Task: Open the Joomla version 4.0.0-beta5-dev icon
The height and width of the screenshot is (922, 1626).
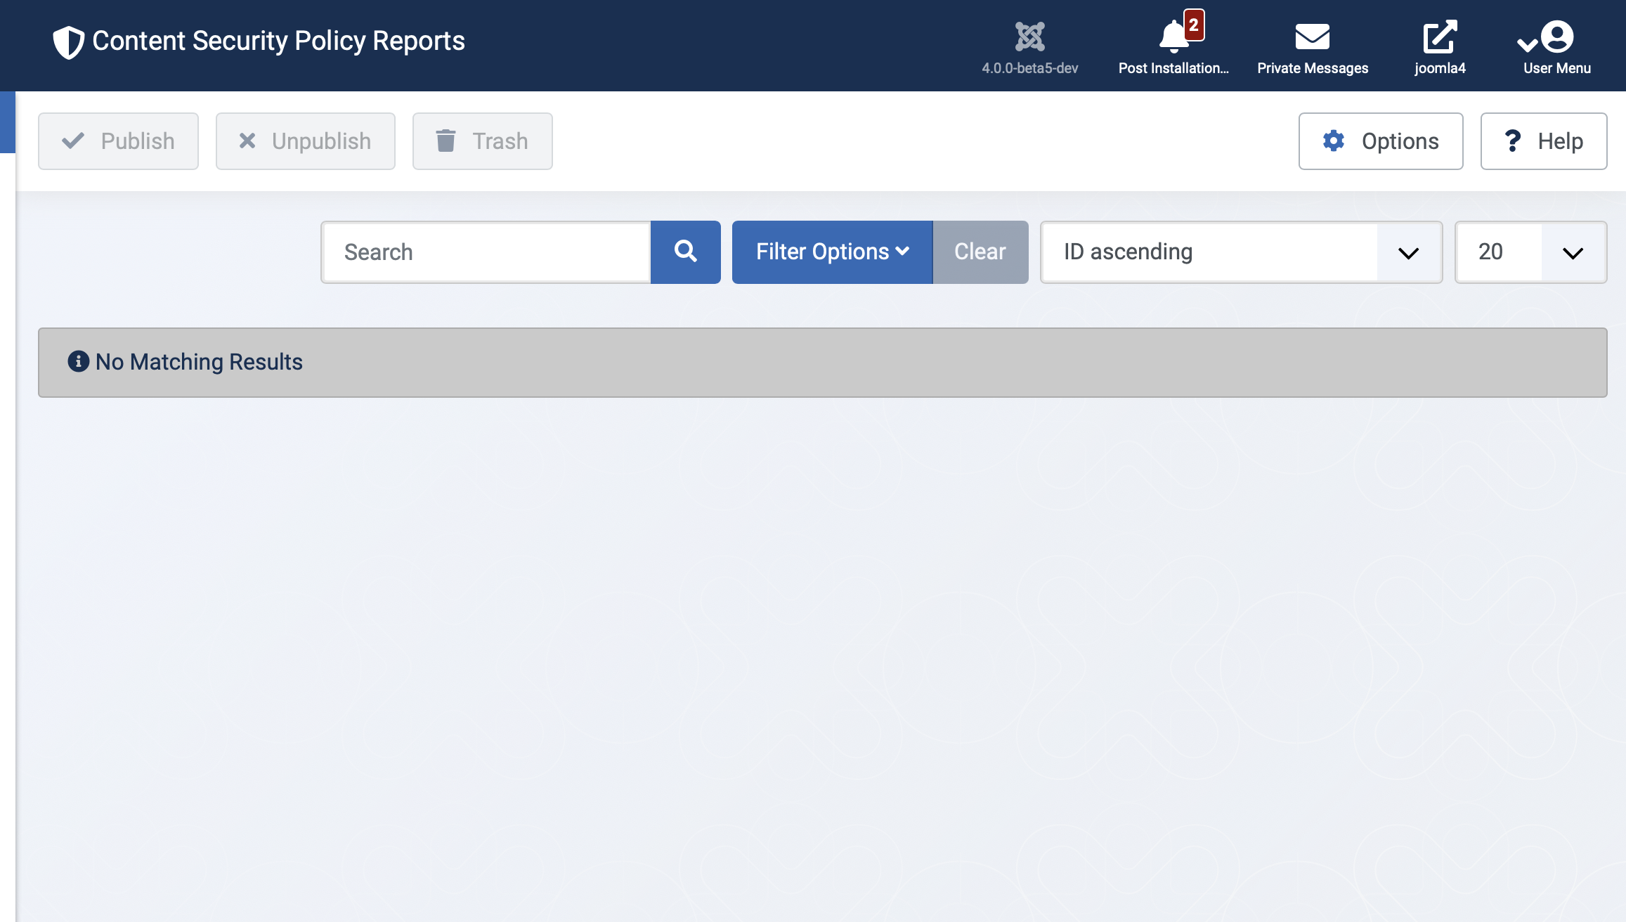Action: click(x=1030, y=37)
